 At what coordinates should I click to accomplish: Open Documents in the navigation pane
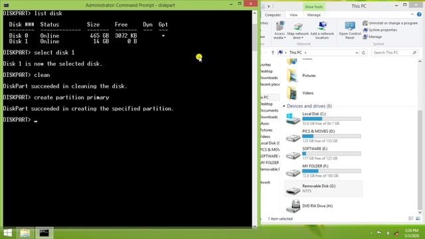(269, 111)
